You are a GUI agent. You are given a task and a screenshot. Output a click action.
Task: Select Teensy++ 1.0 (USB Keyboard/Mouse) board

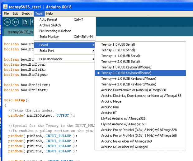coord(140,78)
